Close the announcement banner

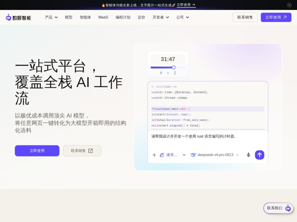point(289,5)
